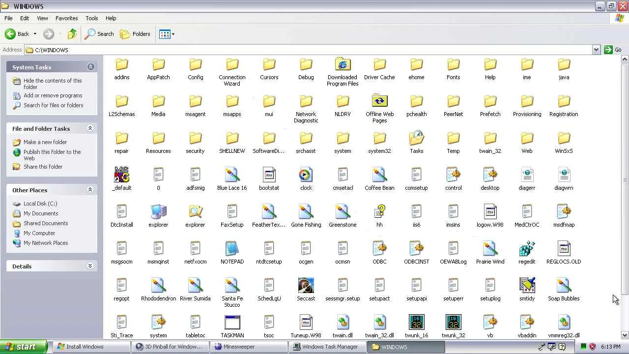
Task: Select the ODBC settings file icon
Action: (x=379, y=249)
